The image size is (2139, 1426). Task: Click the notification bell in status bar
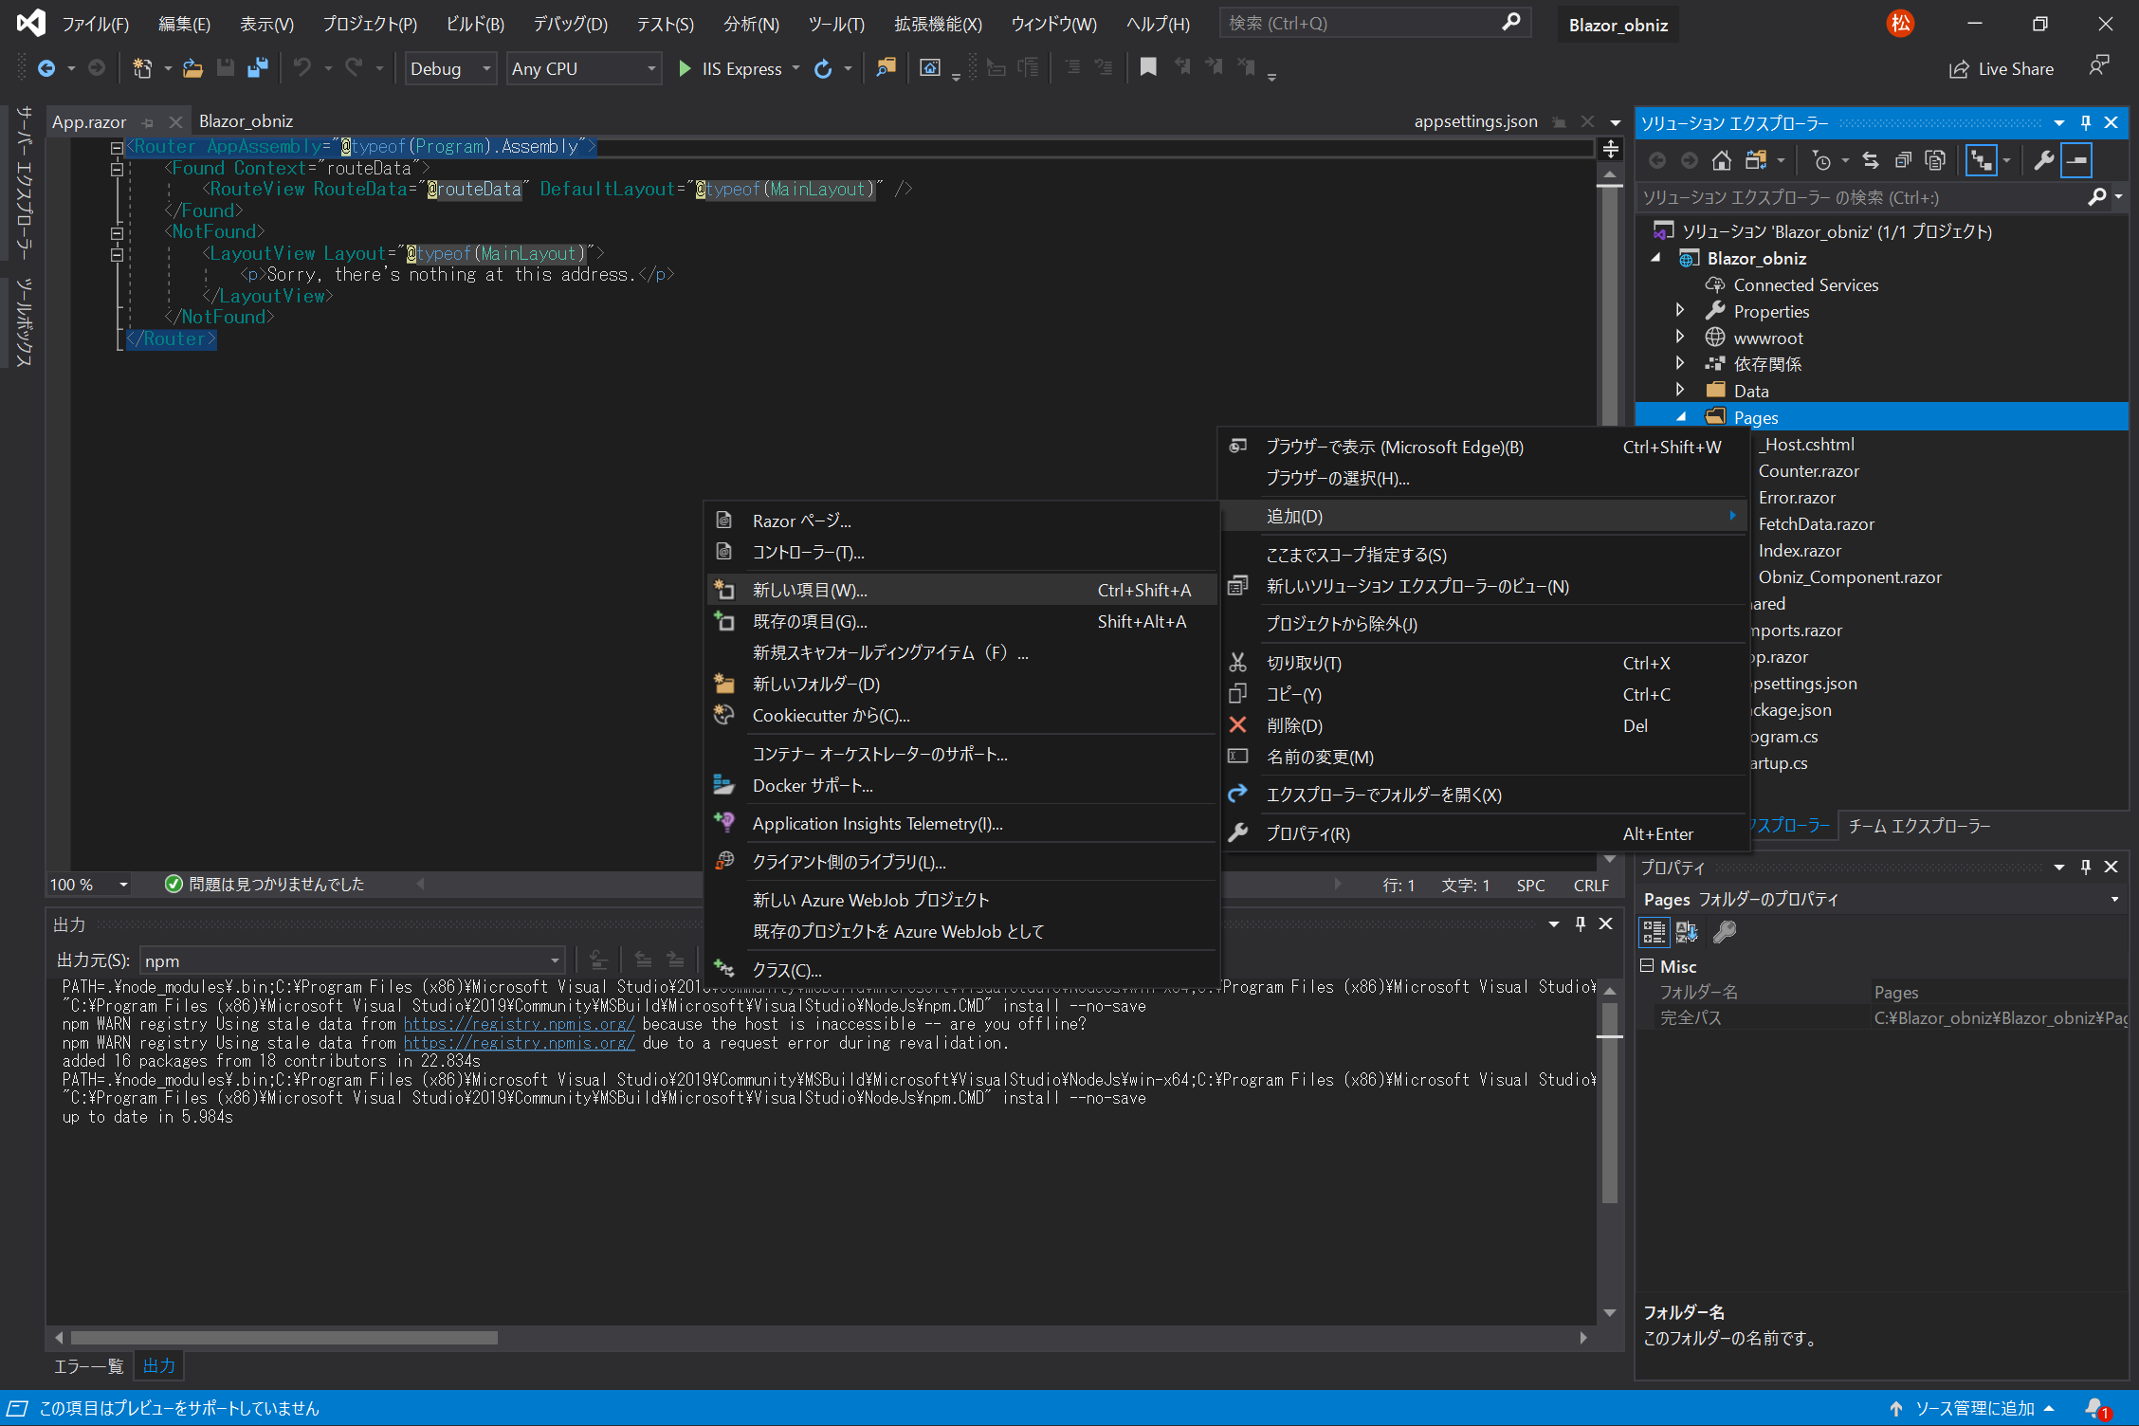click(x=2094, y=1408)
